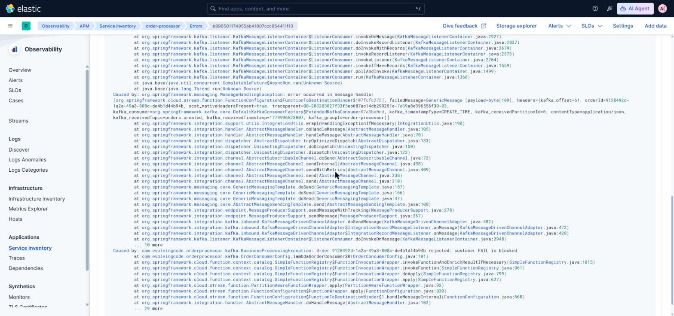
Task: Click the SLOs chevron arrow
Action: point(600,26)
